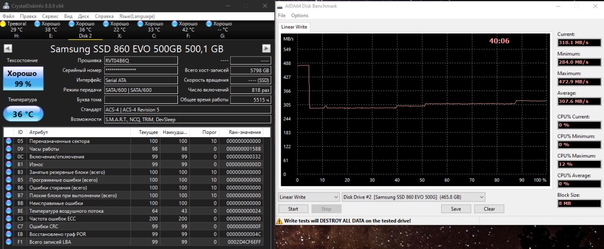
Task: Open the Disk Drive #2 selection dropdown
Action: coord(413,197)
